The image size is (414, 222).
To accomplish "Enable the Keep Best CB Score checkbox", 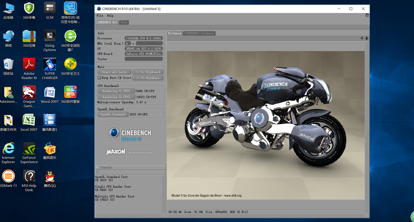I will 99,78.
